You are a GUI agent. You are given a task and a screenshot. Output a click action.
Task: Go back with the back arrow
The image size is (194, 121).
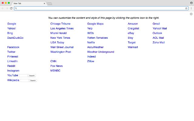[3, 8]
